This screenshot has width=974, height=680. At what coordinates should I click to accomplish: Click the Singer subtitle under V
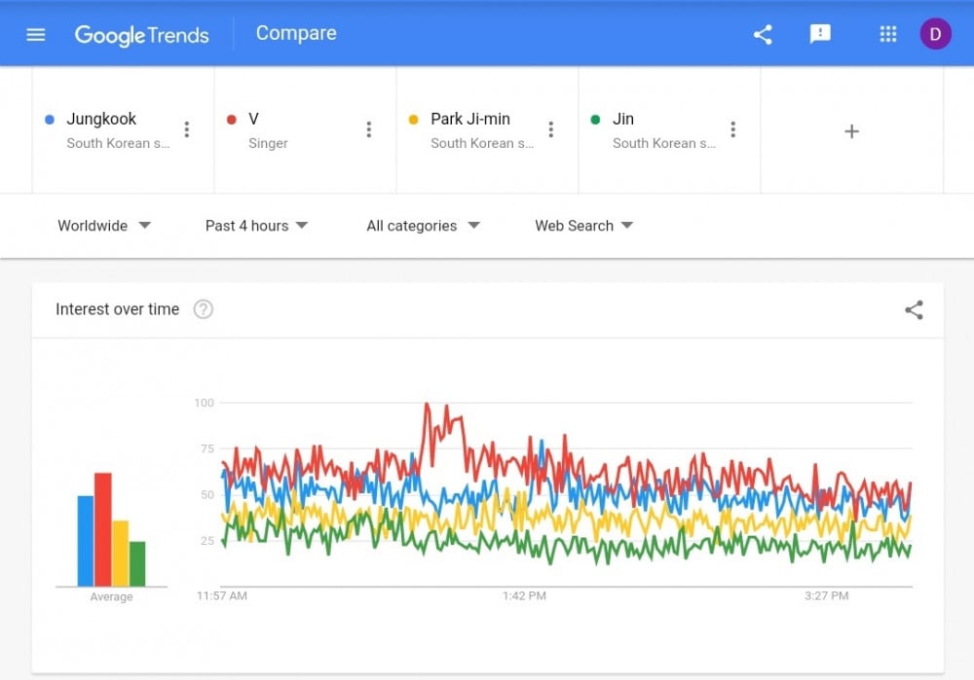click(269, 143)
